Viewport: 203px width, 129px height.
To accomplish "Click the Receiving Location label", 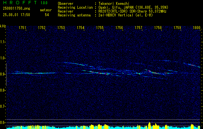I will point(75,7).
